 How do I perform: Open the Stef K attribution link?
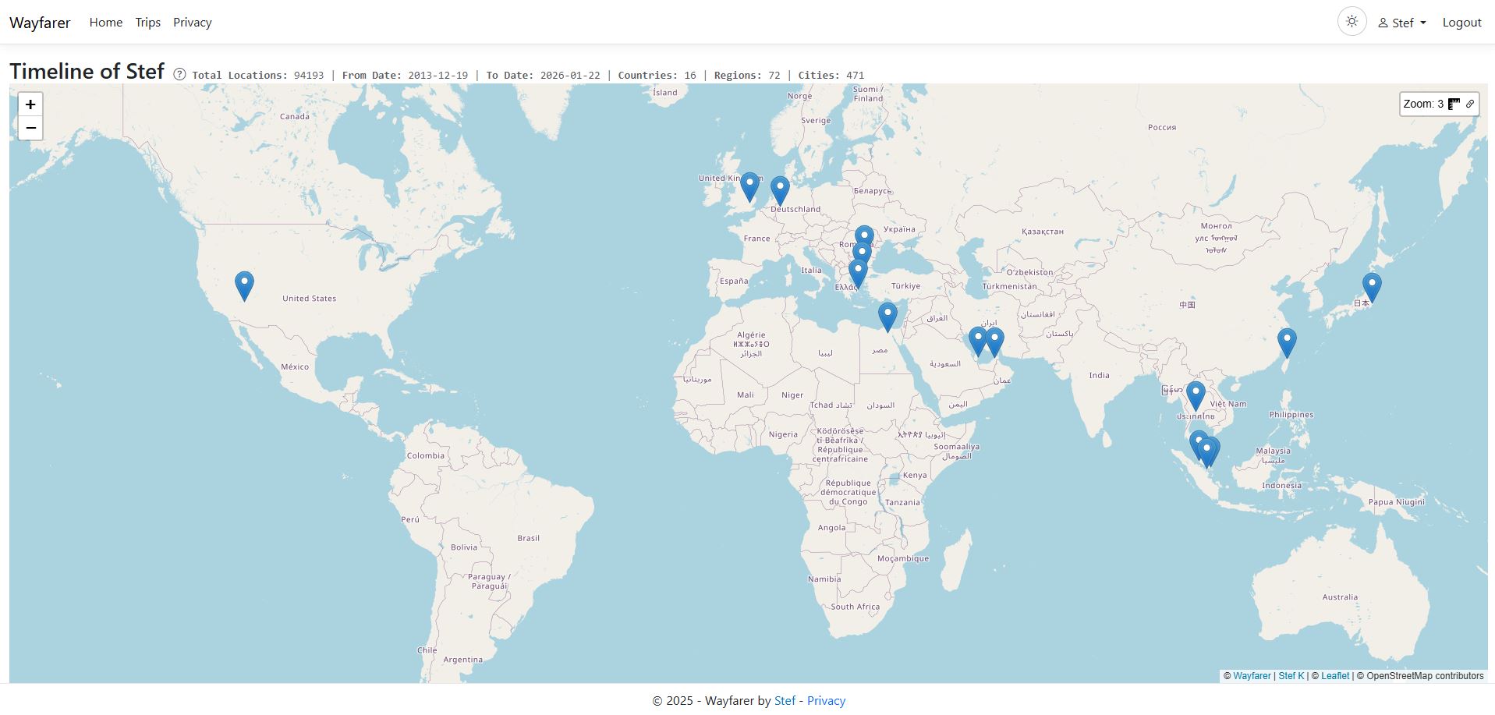point(1291,676)
